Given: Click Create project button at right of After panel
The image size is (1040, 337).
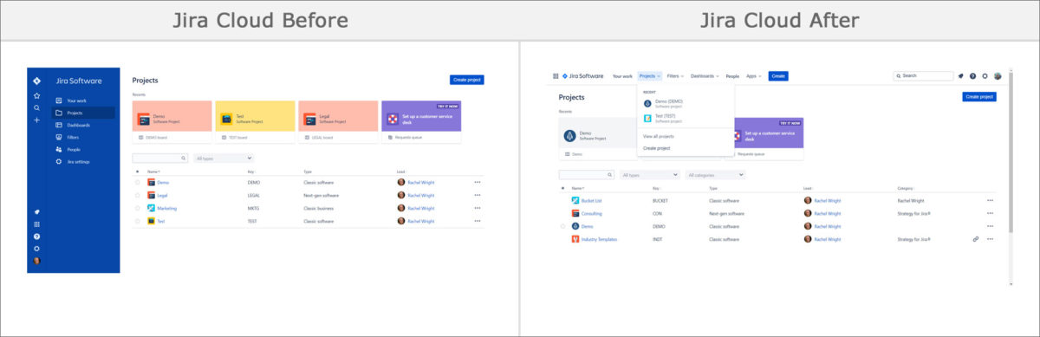Looking at the screenshot, I should (979, 97).
